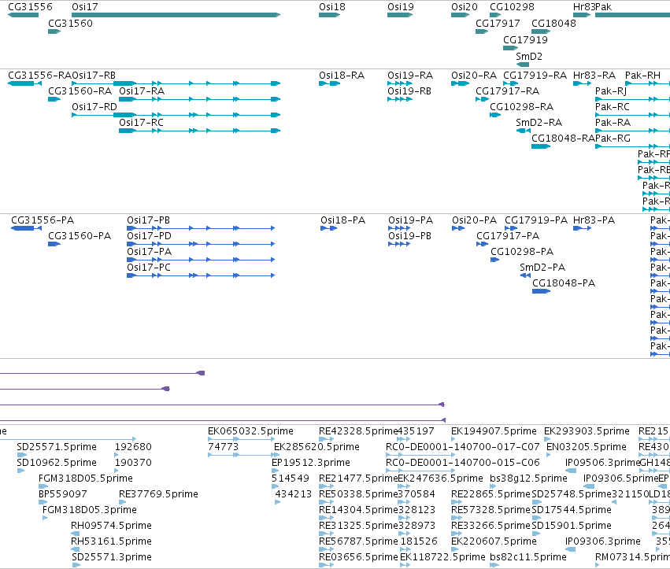
Task: Click the Hr83 gene label in top track
Action: tap(583, 7)
